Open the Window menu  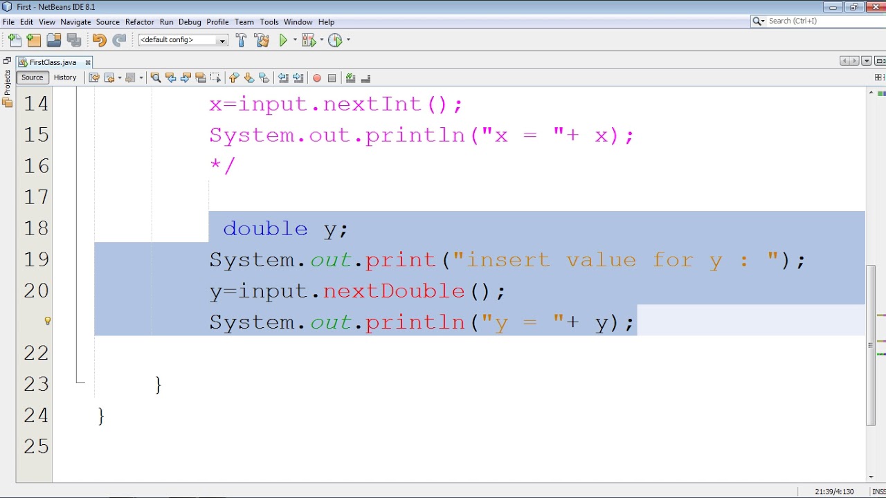coord(298,22)
